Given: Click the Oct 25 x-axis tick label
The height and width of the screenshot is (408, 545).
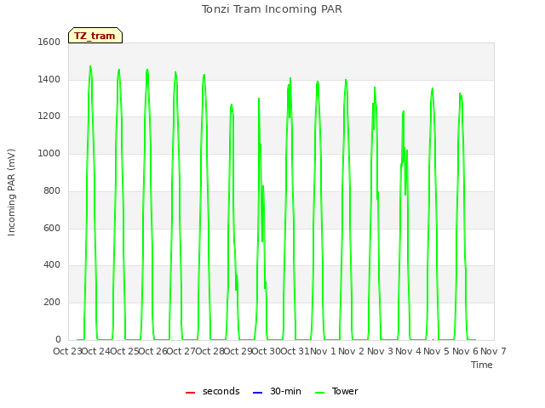Looking at the screenshot, I should tap(124, 351).
